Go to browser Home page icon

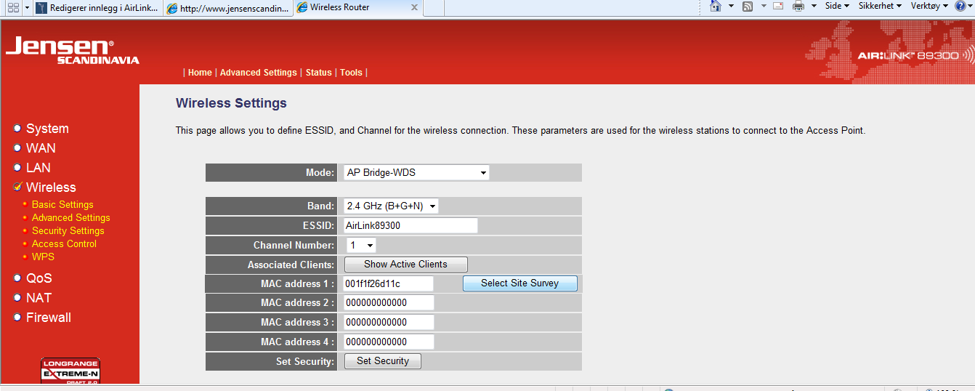coord(716,6)
